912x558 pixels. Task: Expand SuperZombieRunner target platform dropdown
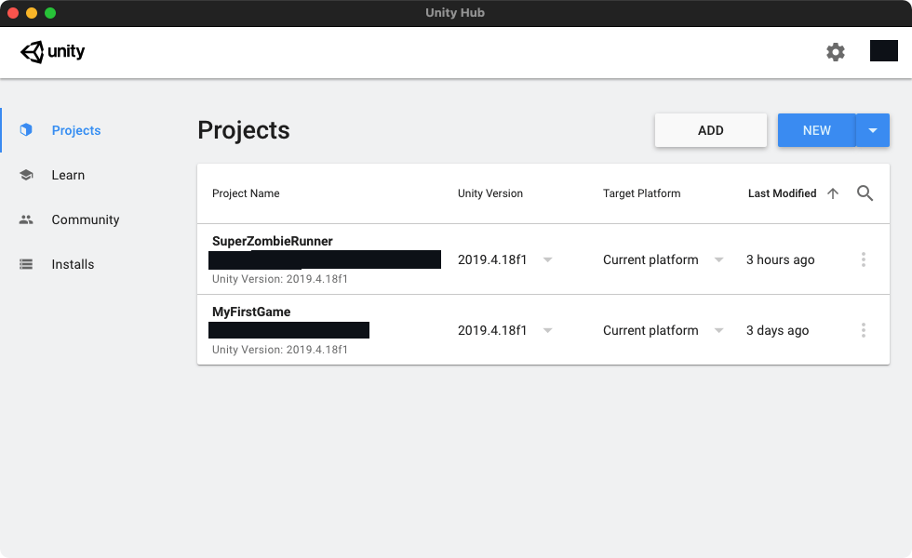[718, 259]
